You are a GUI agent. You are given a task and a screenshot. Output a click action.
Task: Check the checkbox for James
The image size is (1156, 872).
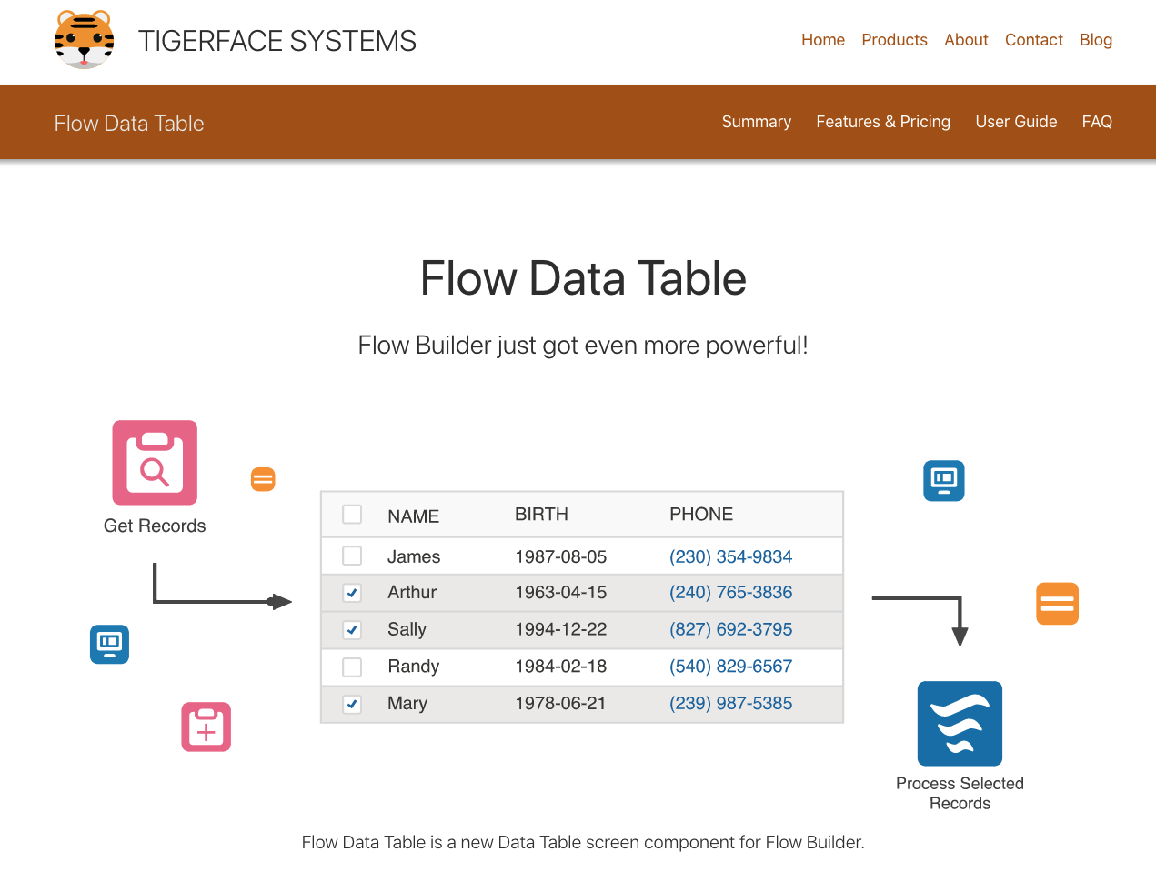[x=352, y=556]
